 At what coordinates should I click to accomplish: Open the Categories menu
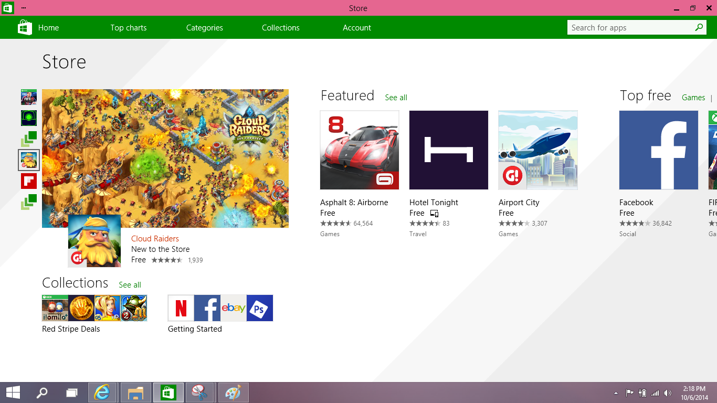204,27
